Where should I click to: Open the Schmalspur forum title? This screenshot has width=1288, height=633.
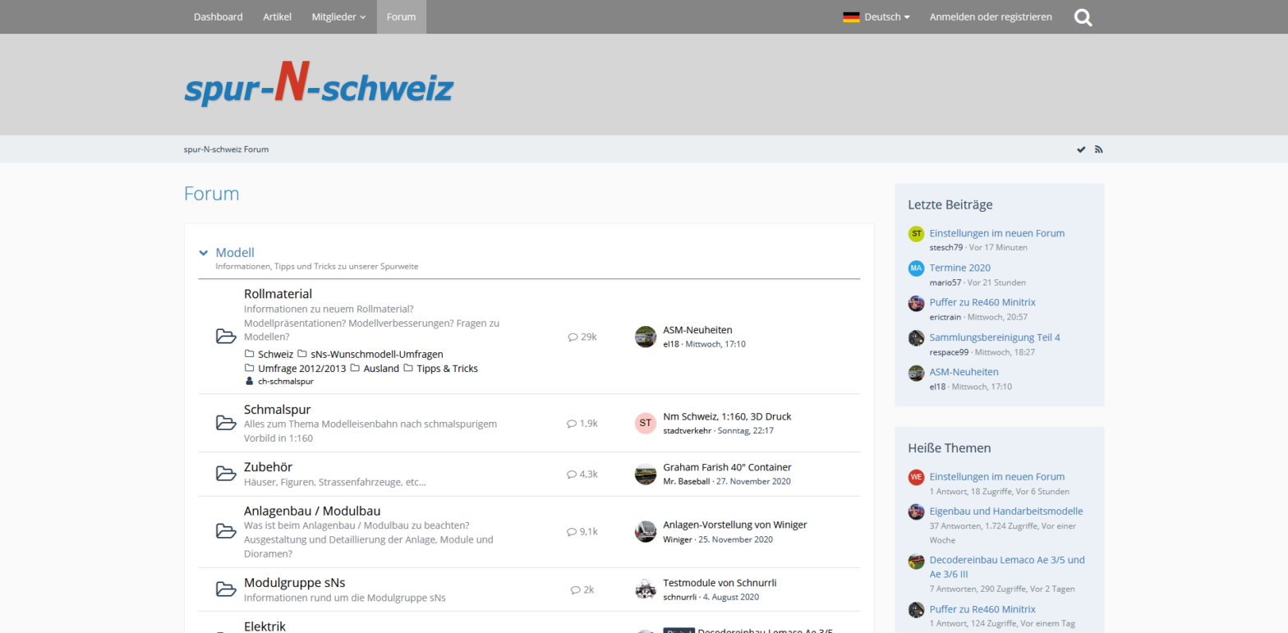pyautogui.click(x=277, y=409)
